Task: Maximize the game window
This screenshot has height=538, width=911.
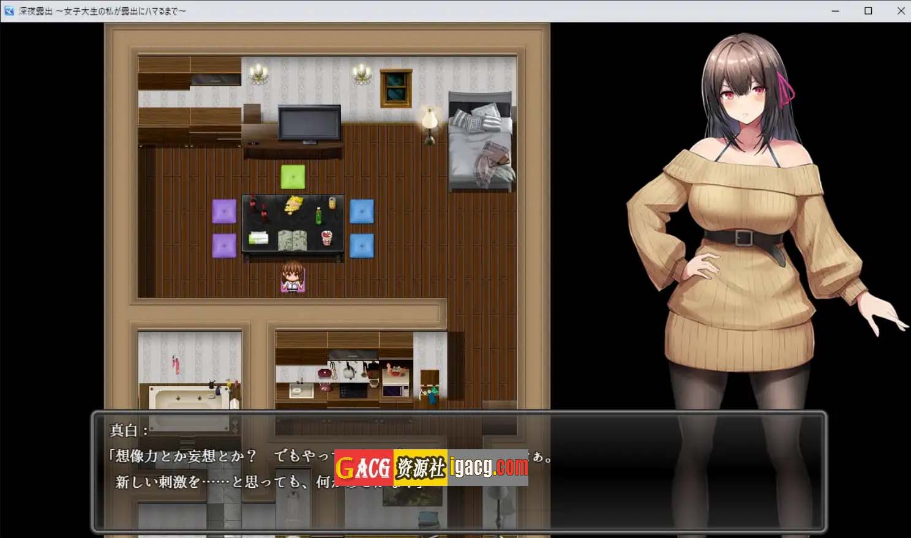Action: pos(868,11)
